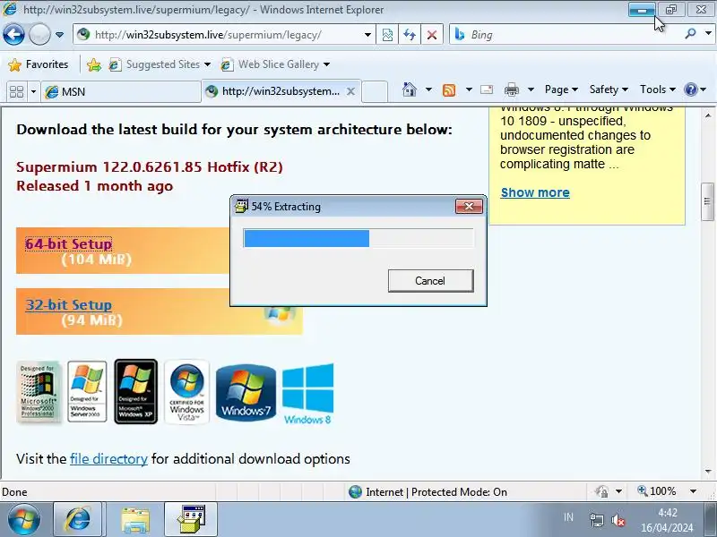Screen dimensions: 717x537
Task: Add page to Favorites bar icon
Action: tap(94, 64)
